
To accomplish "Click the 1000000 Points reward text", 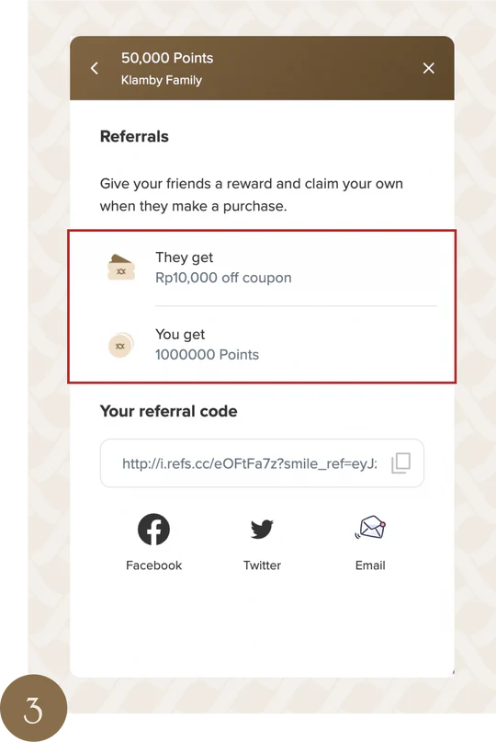I will pos(207,354).
